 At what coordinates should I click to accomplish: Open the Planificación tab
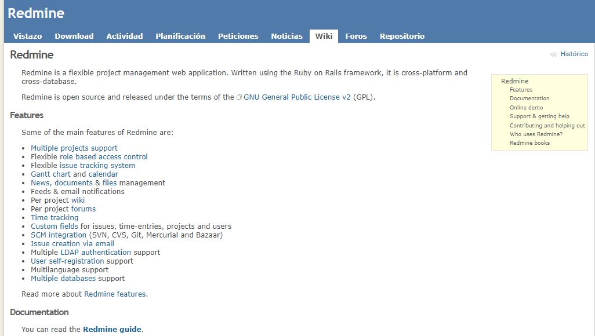point(180,36)
